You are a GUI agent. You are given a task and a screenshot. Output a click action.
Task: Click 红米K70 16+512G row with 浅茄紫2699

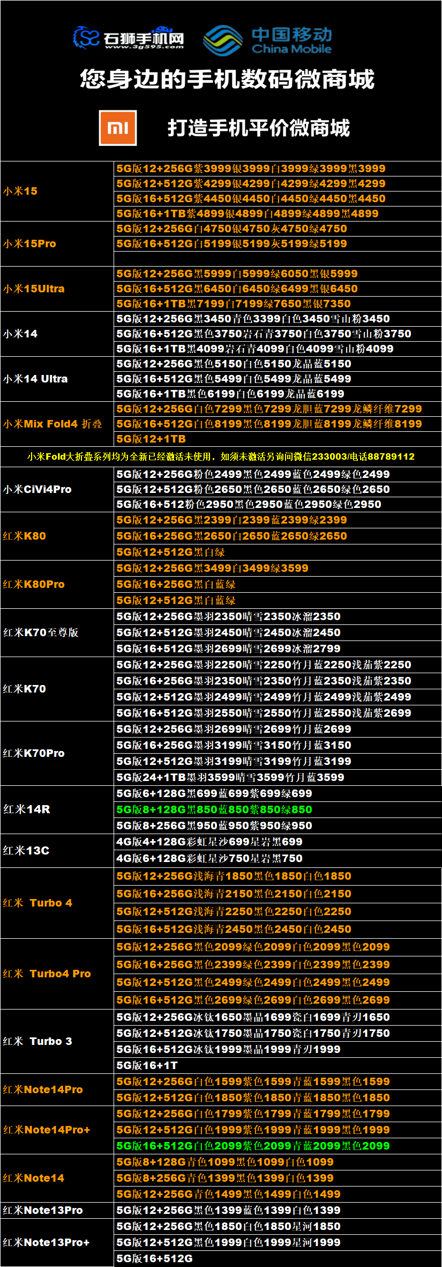click(x=278, y=713)
